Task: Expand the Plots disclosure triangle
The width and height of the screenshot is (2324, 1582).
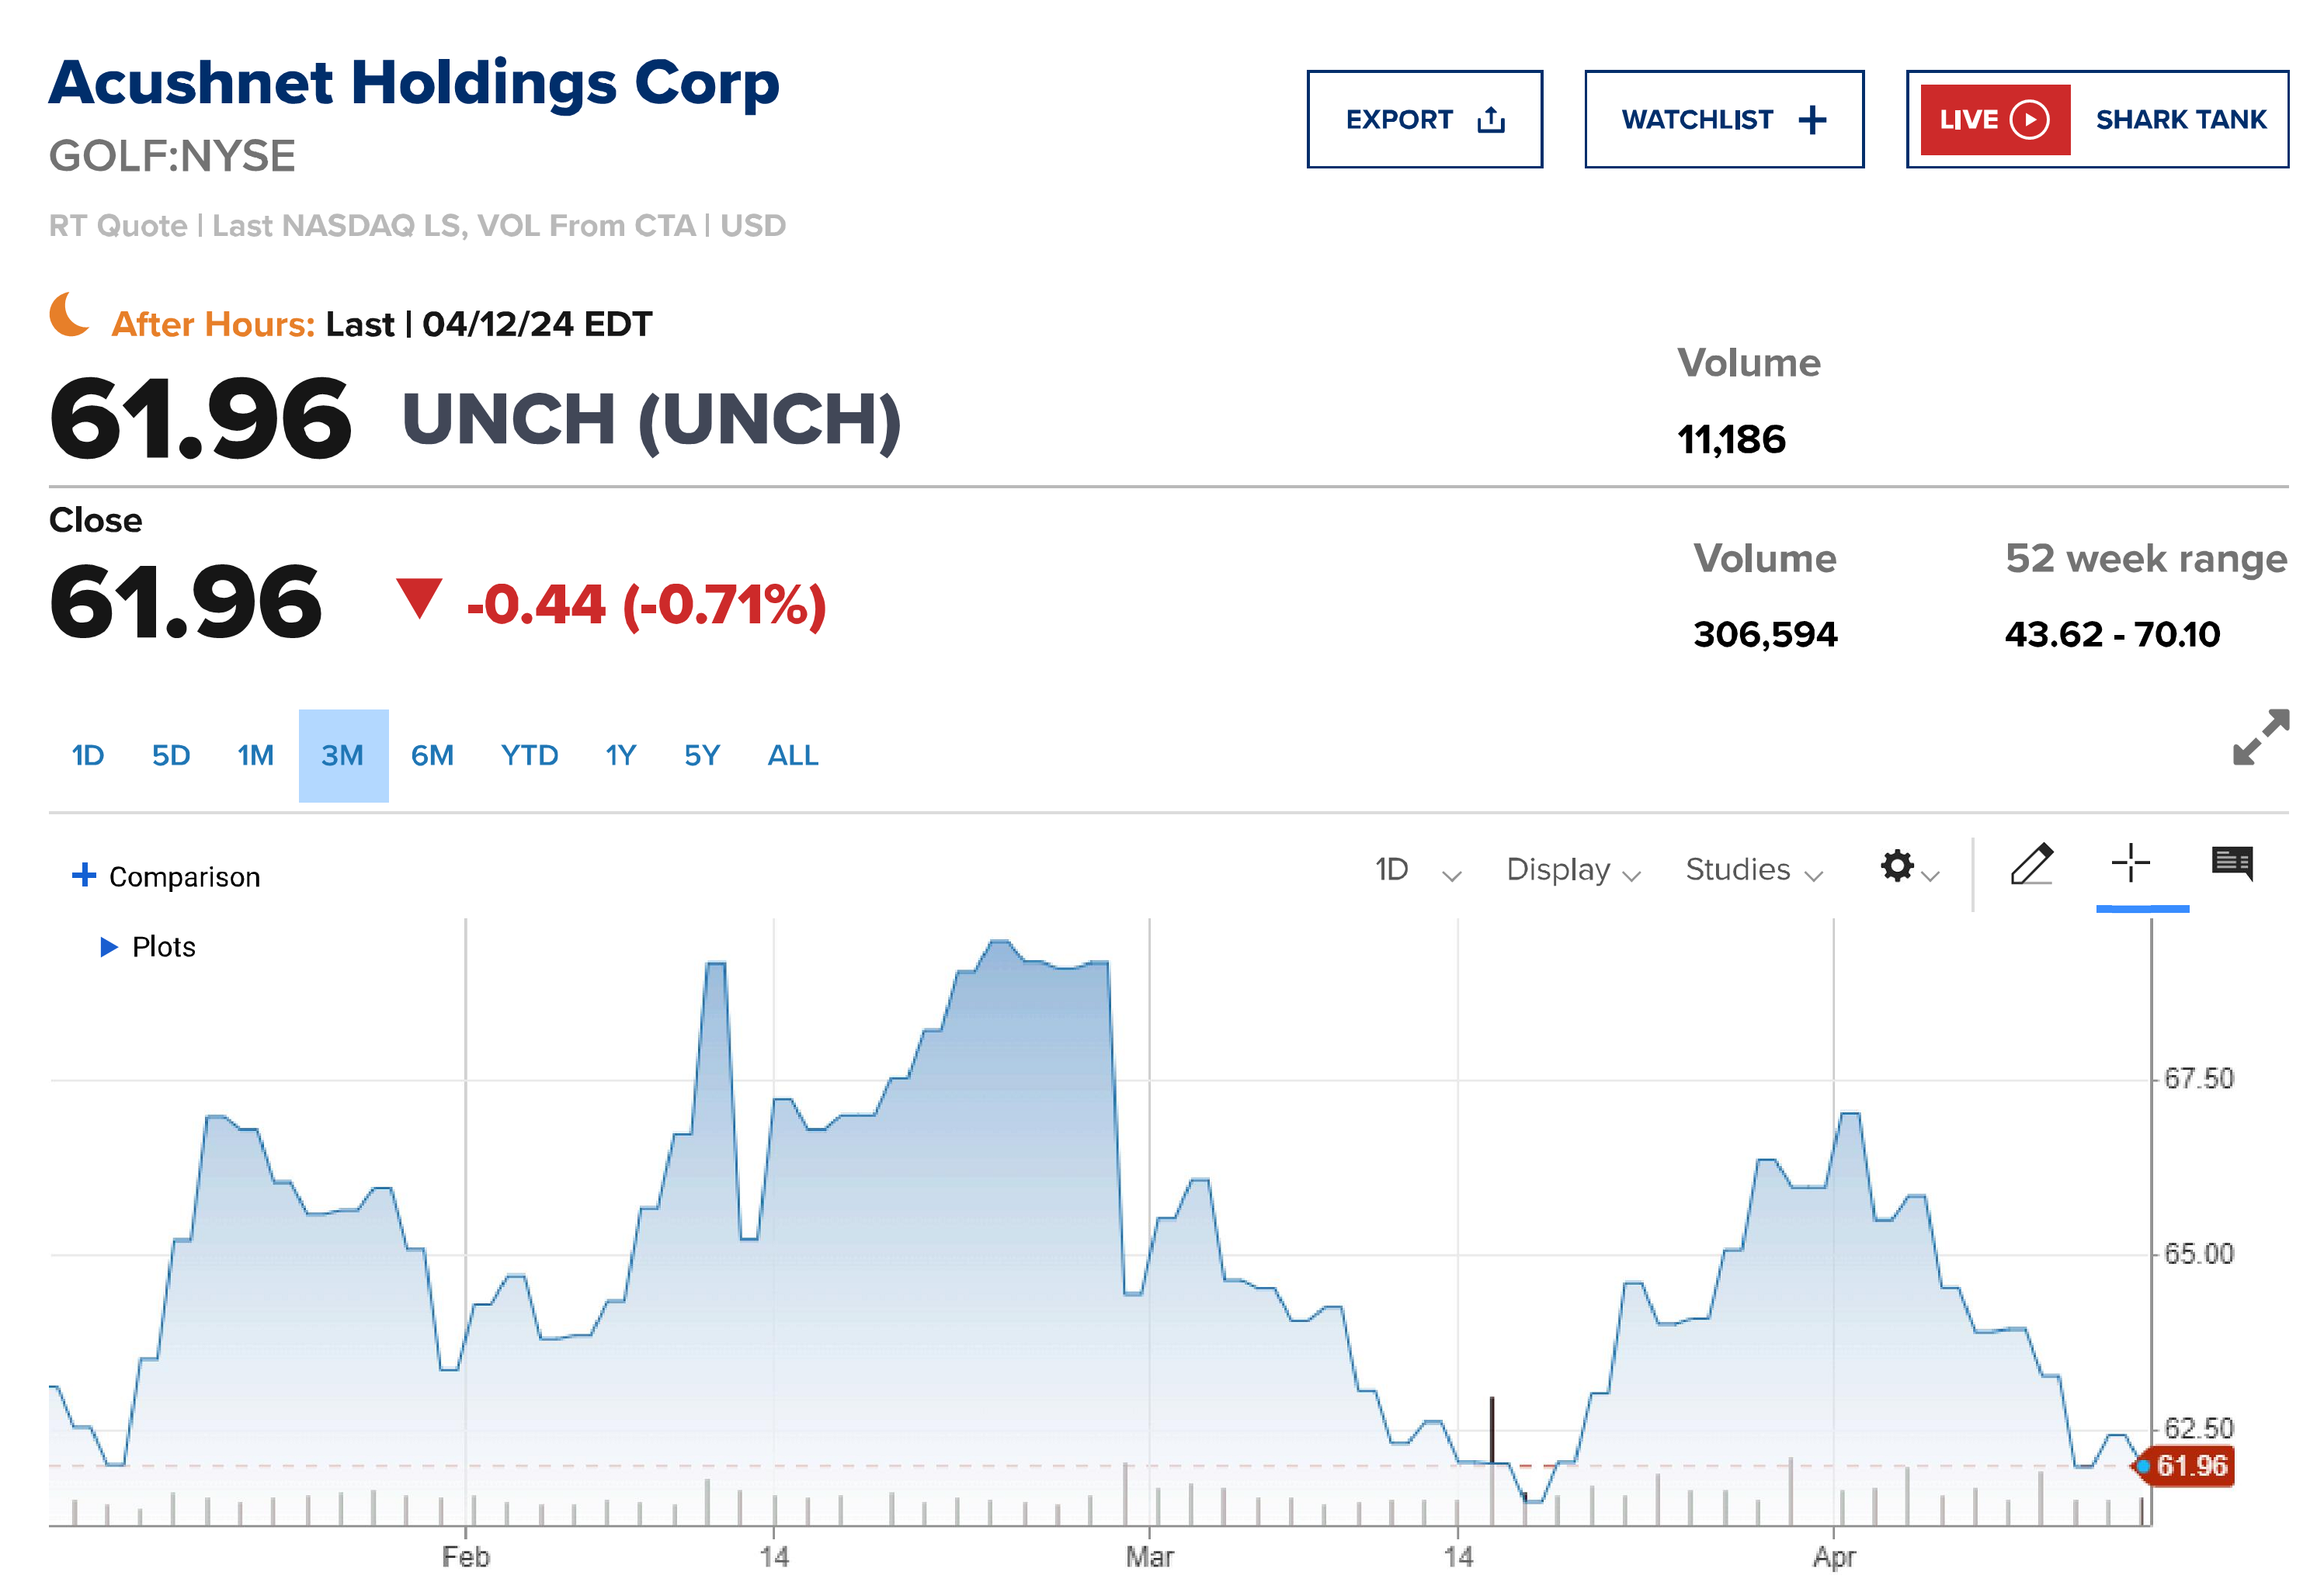Action: 109,947
